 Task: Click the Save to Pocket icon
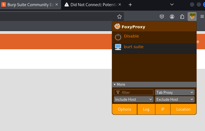[x=162, y=17]
